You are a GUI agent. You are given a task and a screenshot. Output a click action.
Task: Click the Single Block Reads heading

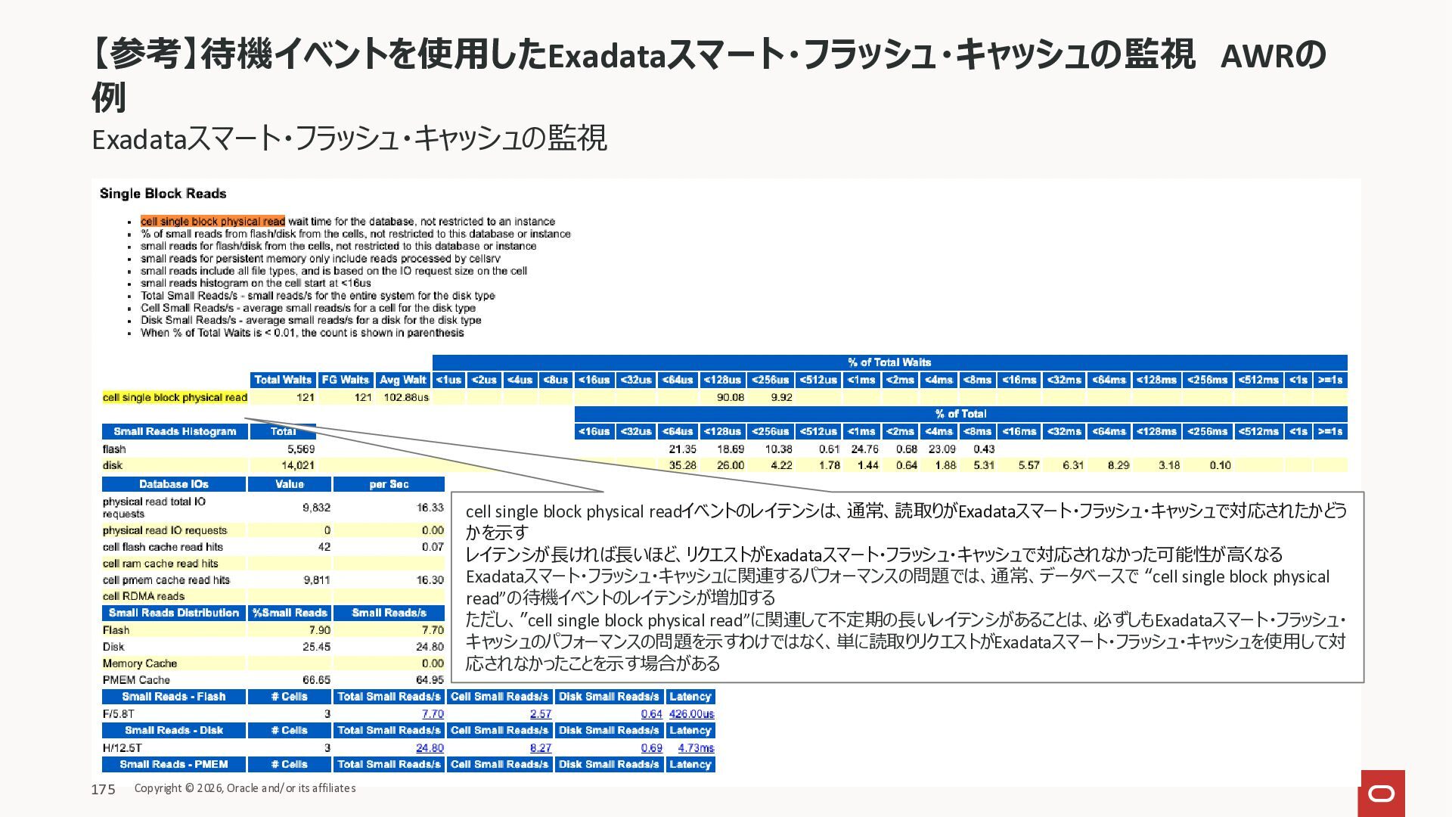163,194
